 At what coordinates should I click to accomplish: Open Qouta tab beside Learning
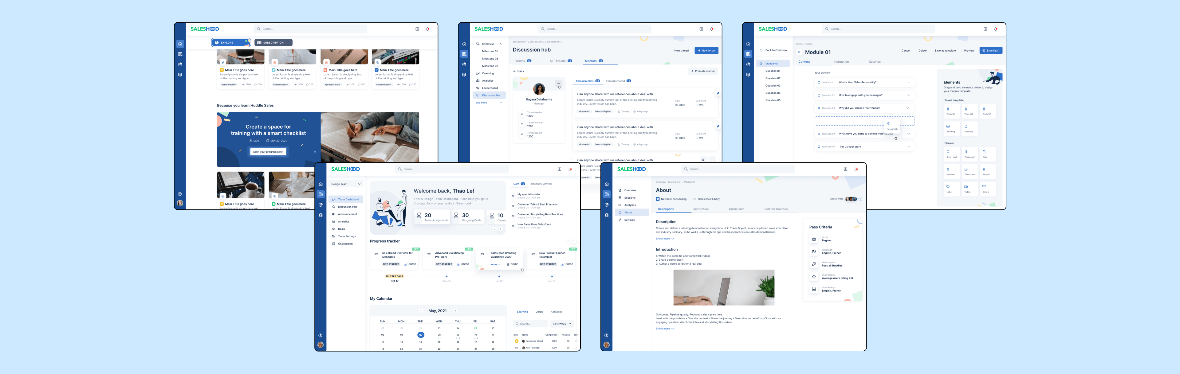[x=539, y=312]
